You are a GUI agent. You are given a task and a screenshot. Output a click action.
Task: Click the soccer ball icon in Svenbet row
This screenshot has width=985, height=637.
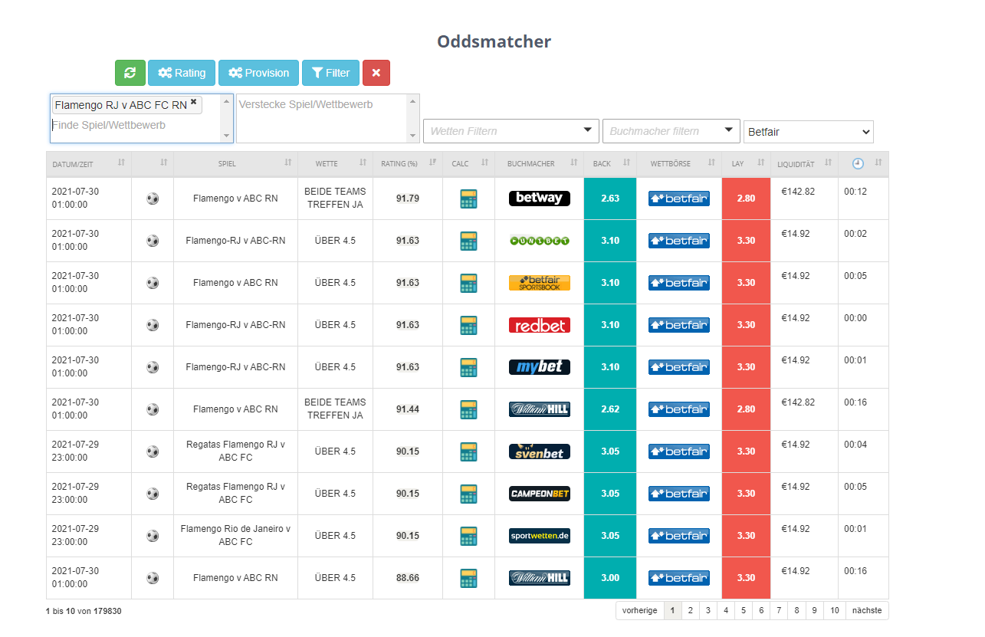[x=153, y=451]
